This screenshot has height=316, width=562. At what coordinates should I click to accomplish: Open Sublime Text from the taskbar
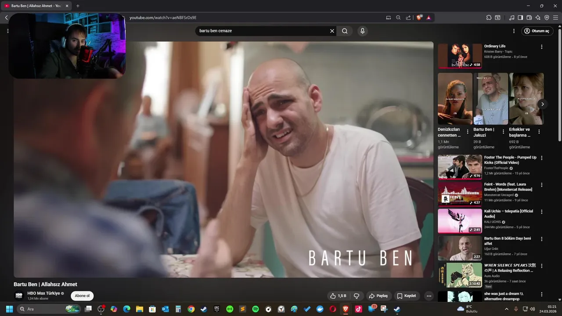pos(242,309)
